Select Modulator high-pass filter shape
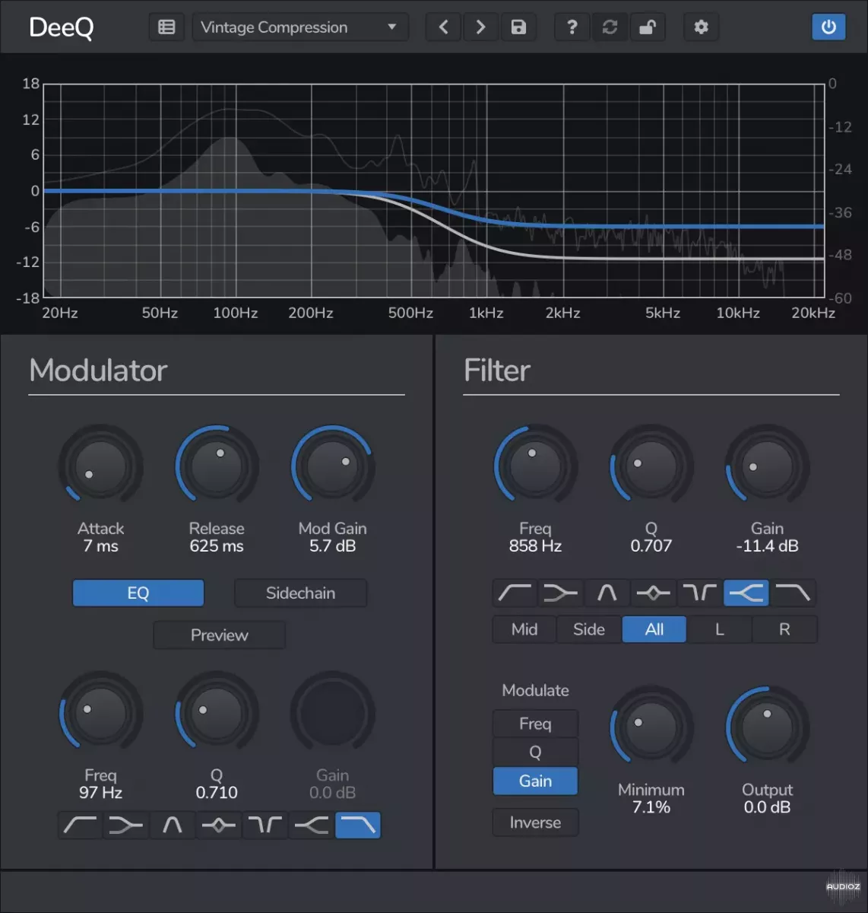This screenshot has width=868, height=913. click(x=80, y=825)
